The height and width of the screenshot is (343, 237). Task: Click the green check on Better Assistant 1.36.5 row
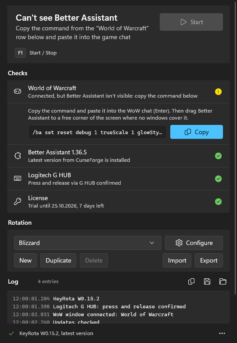(x=218, y=156)
